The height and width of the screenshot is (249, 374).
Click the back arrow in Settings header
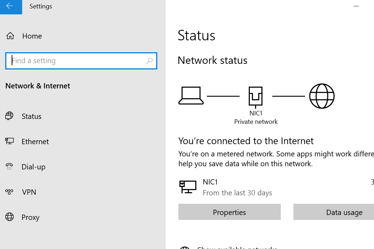click(9, 6)
